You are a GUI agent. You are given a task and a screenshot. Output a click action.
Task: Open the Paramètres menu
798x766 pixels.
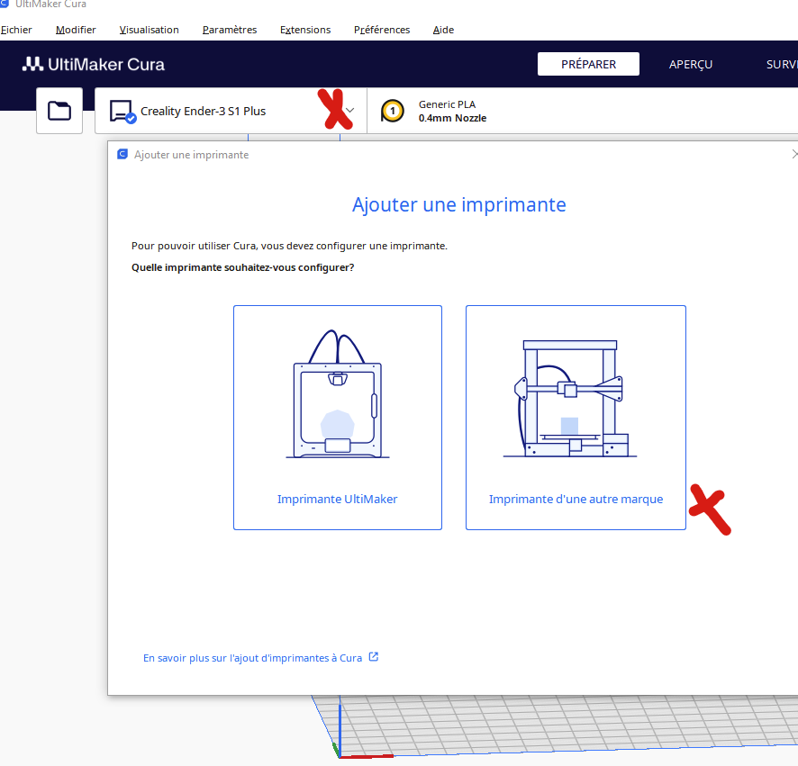click(230, 30)
